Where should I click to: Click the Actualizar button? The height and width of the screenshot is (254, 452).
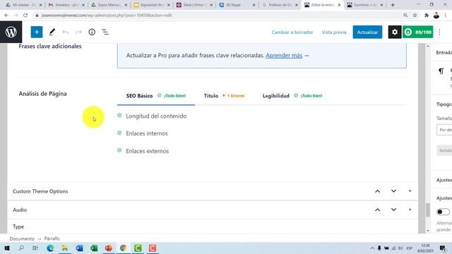pyautogui.click(x=367, y=32)
